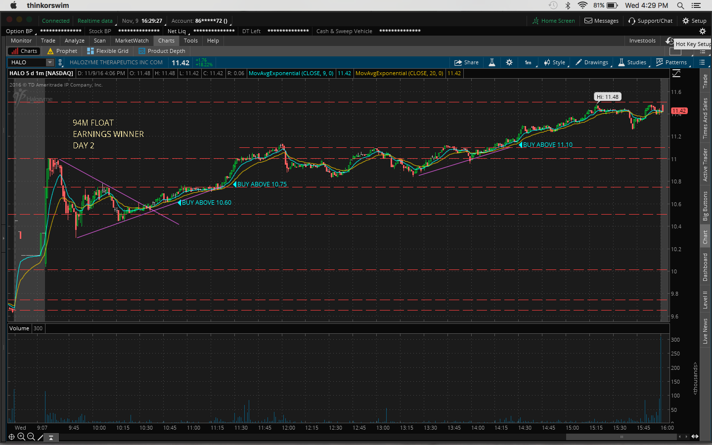Click the zoom out magnifier icon
This screenshot has height=445, width=712.
click(31, 437)
